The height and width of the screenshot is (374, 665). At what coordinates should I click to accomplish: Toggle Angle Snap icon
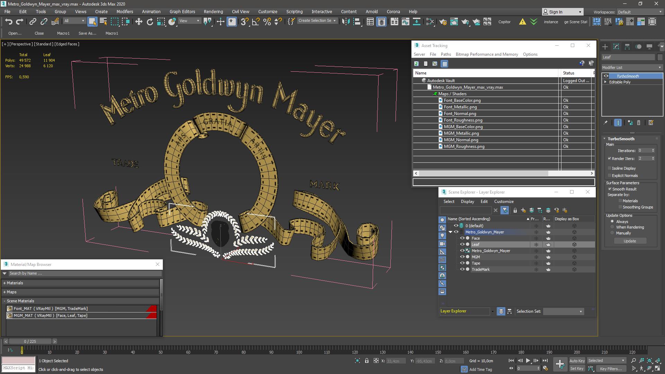[x=256, y=22]
